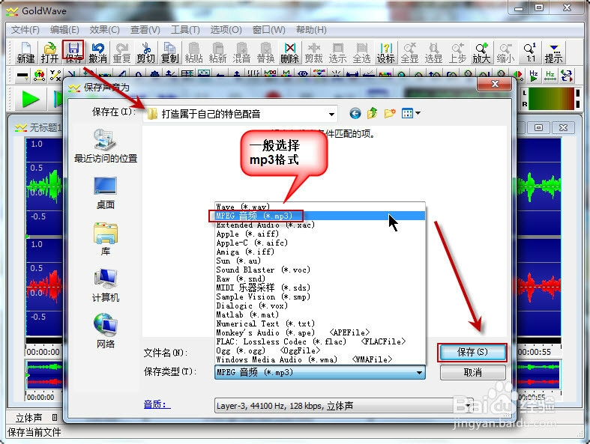Viewport: 590px width, 444px height.
Task: Click the green play button
Action: [30, 100]
